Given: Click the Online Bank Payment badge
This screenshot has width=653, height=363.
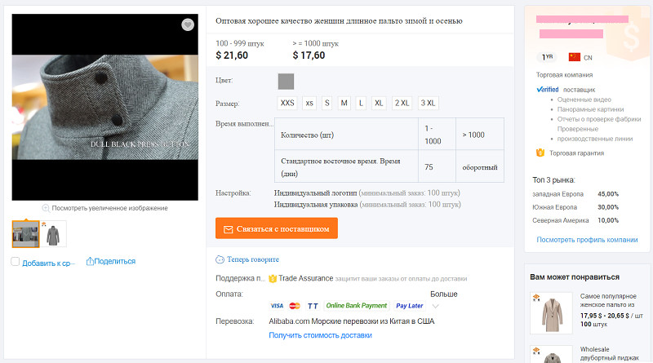Looking at the screenshot, I should point(357,306).
